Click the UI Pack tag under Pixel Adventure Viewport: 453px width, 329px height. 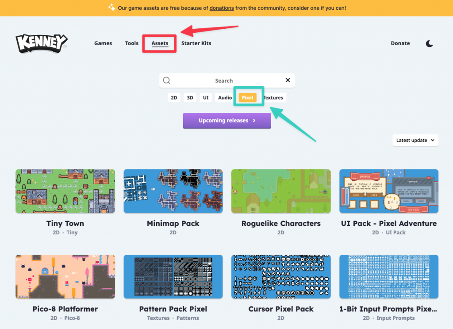pos(395,233)
